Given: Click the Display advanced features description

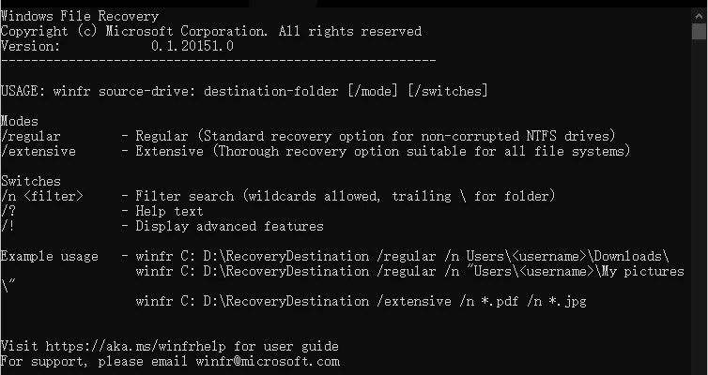Looking at the screenshot, I should 229,226.
